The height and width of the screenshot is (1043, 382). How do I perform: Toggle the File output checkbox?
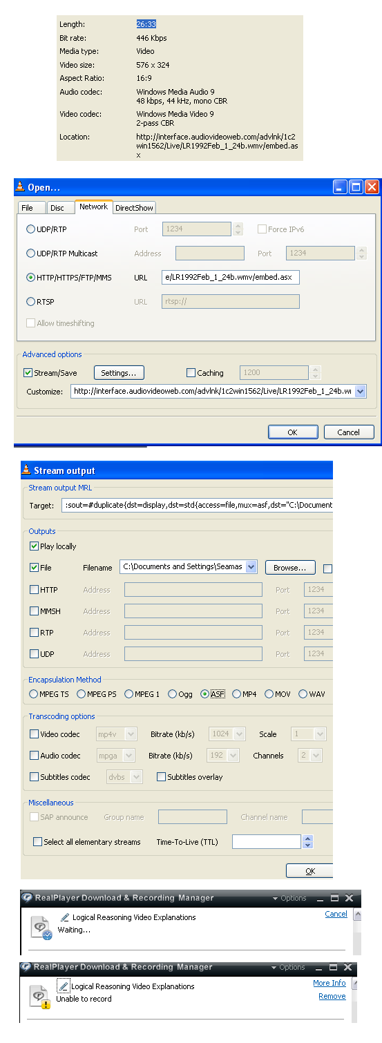click(x=35, y=568)
